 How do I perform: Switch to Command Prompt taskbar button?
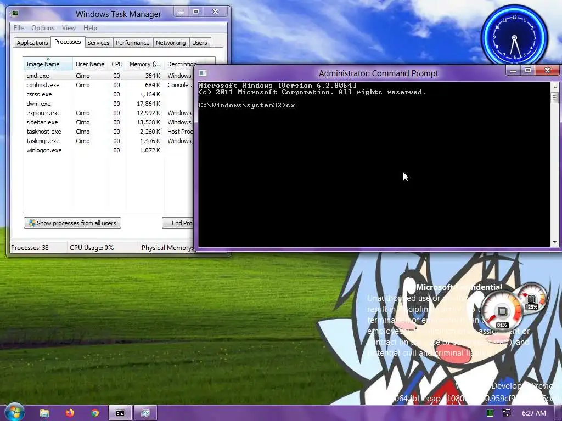[120, 413]
